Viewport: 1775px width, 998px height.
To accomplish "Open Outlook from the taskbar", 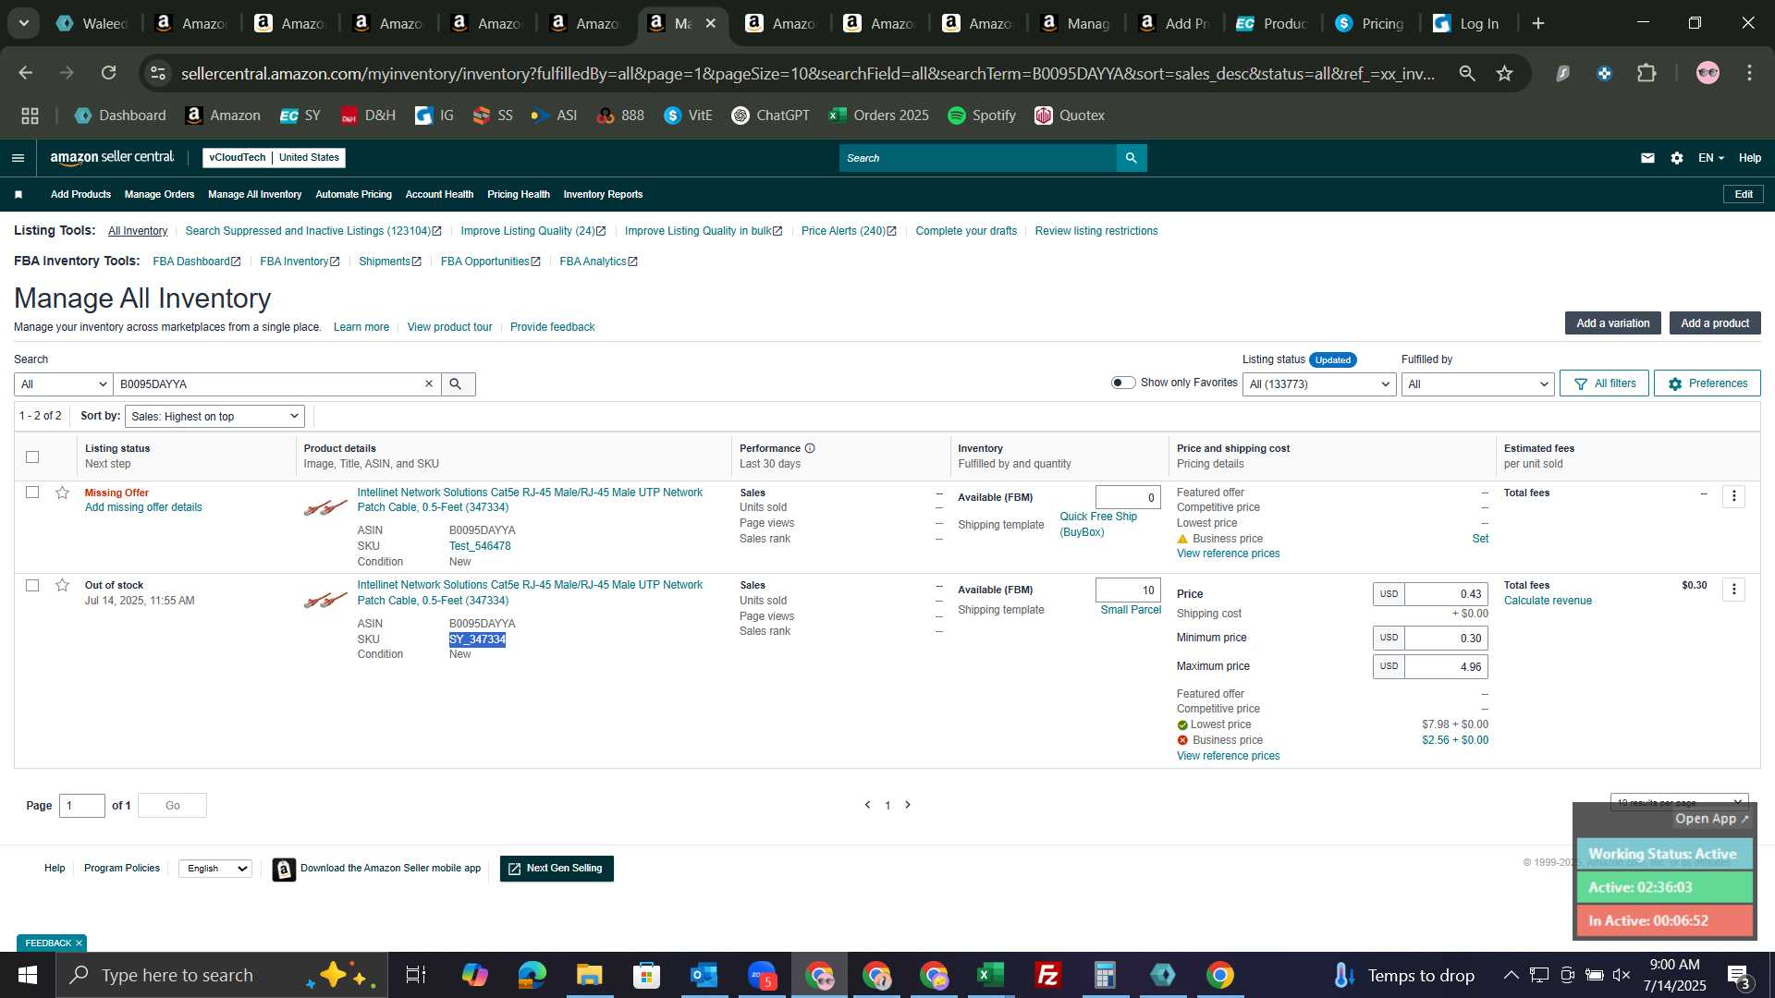I will click(x=704, y=975).
